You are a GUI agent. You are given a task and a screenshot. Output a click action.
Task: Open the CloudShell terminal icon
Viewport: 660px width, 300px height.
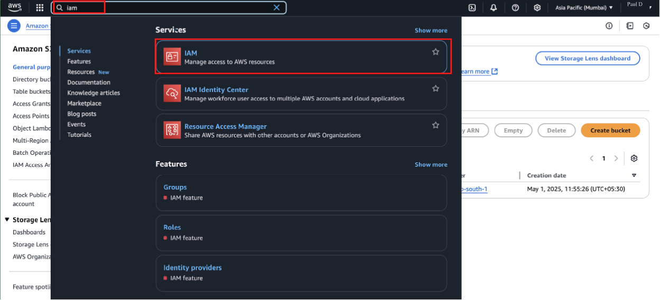click(472, 7)
